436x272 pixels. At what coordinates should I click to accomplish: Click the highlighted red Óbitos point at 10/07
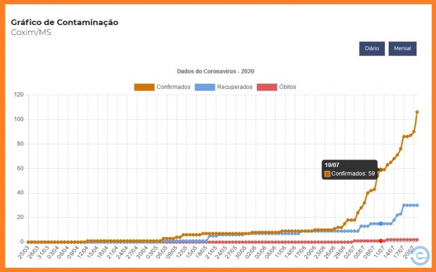point(380,240)
